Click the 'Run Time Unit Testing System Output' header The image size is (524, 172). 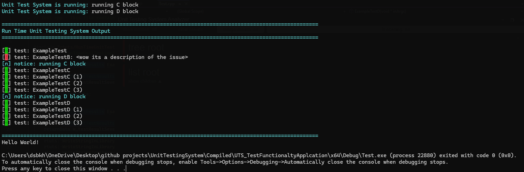(56, 31)
